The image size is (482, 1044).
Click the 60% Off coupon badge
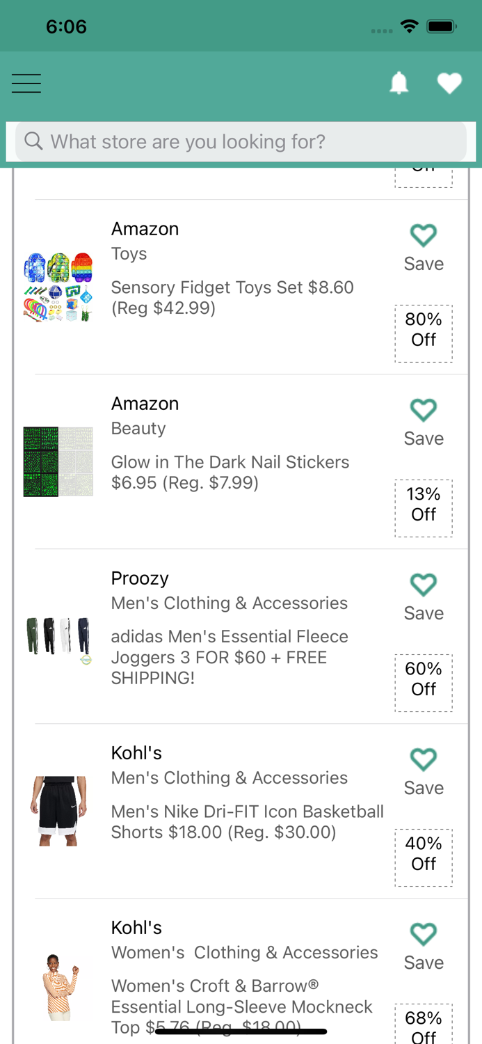point(423,683)
